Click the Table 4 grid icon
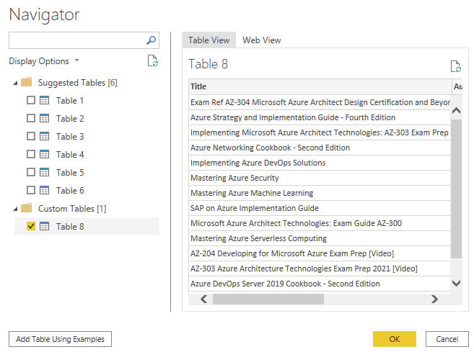The height and width of the screenshot is (352, 474). coord(45,154)
